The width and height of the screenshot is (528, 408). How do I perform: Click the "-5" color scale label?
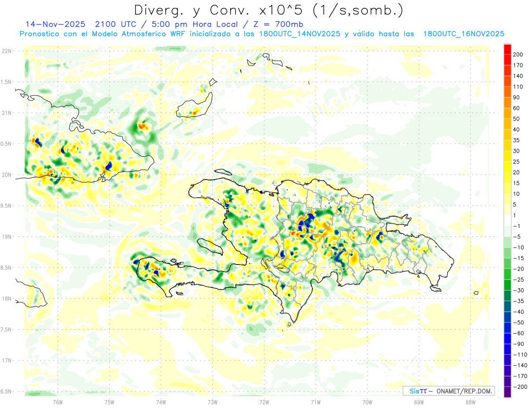tap(517, 237)
